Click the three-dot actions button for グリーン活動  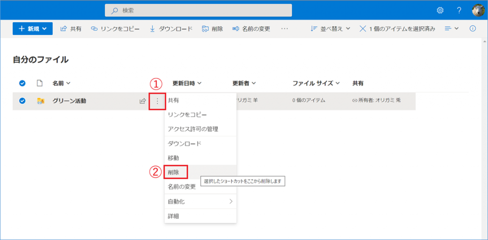pyautogui.click(x=157, y=101)
